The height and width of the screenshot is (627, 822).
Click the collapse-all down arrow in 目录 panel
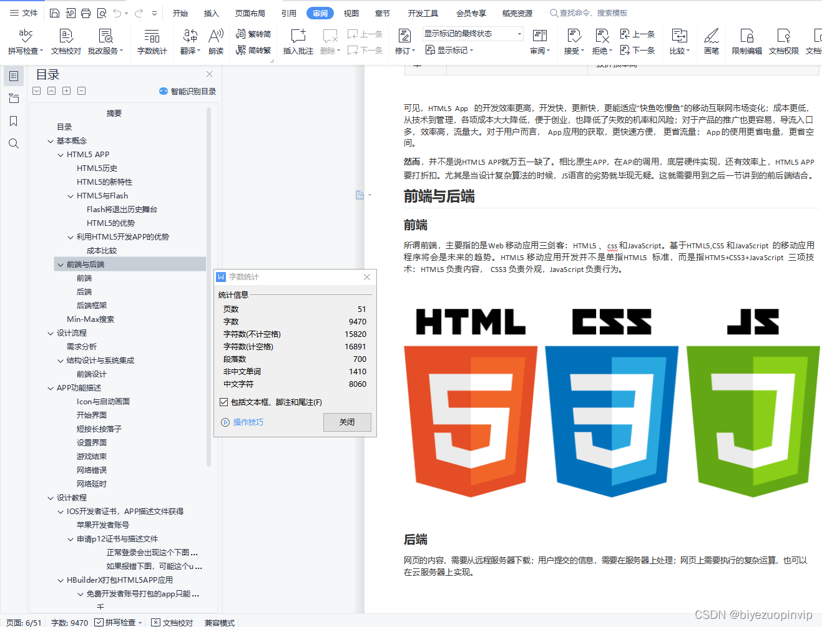pyautogui.click(x=37, y=91)
